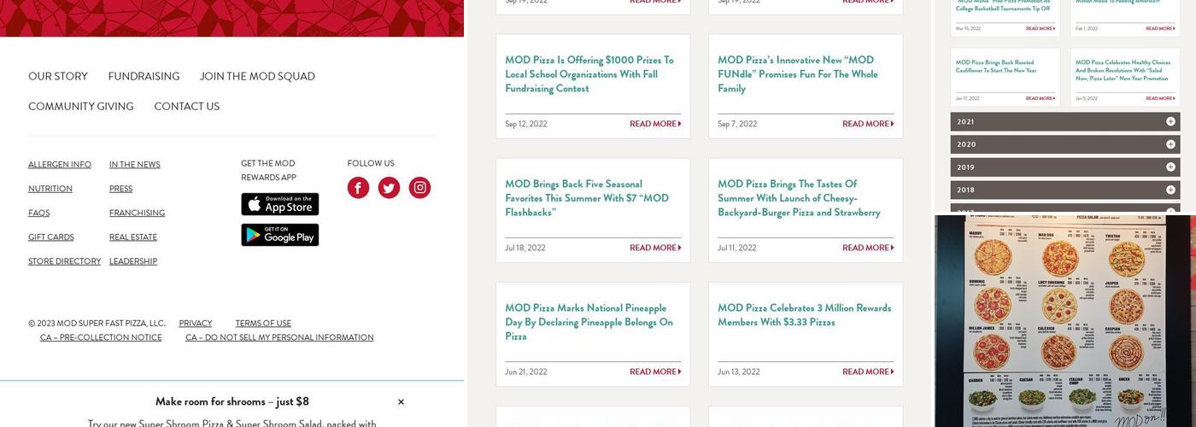
Task: Read more about the $1000 fundraising contest
Action: point(654,124)
